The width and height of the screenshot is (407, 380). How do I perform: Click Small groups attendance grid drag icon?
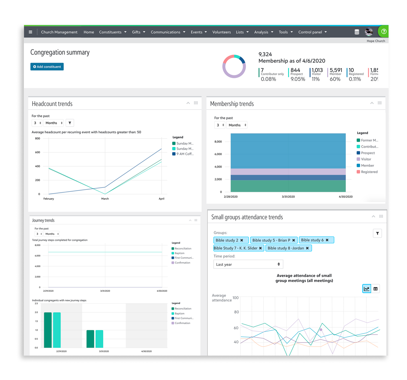[381, 216]
